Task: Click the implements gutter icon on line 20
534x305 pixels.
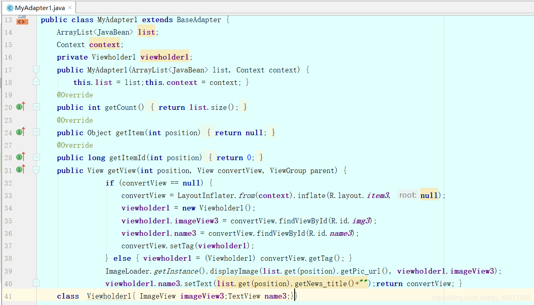Action: click(21, 107)
